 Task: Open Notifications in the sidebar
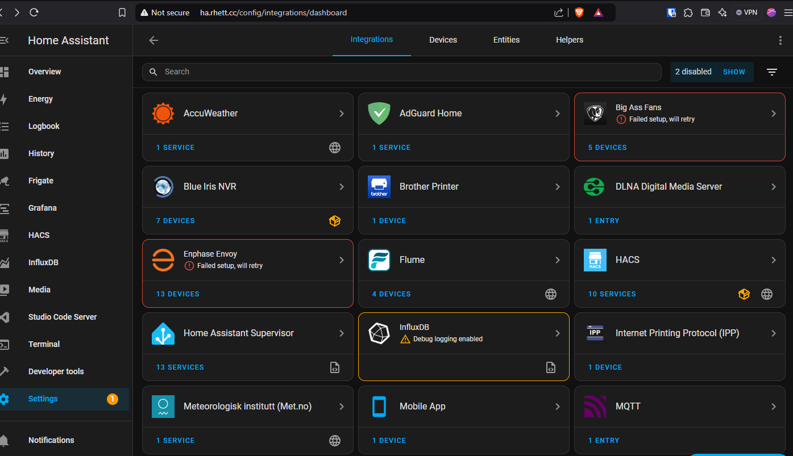click(65, 441)
